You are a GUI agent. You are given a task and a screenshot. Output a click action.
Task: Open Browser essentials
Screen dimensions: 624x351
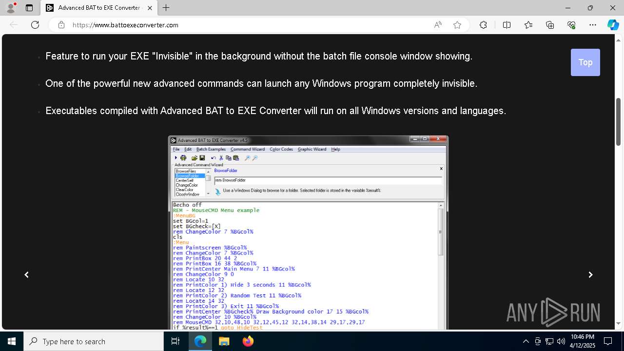(x=571, y=25)
